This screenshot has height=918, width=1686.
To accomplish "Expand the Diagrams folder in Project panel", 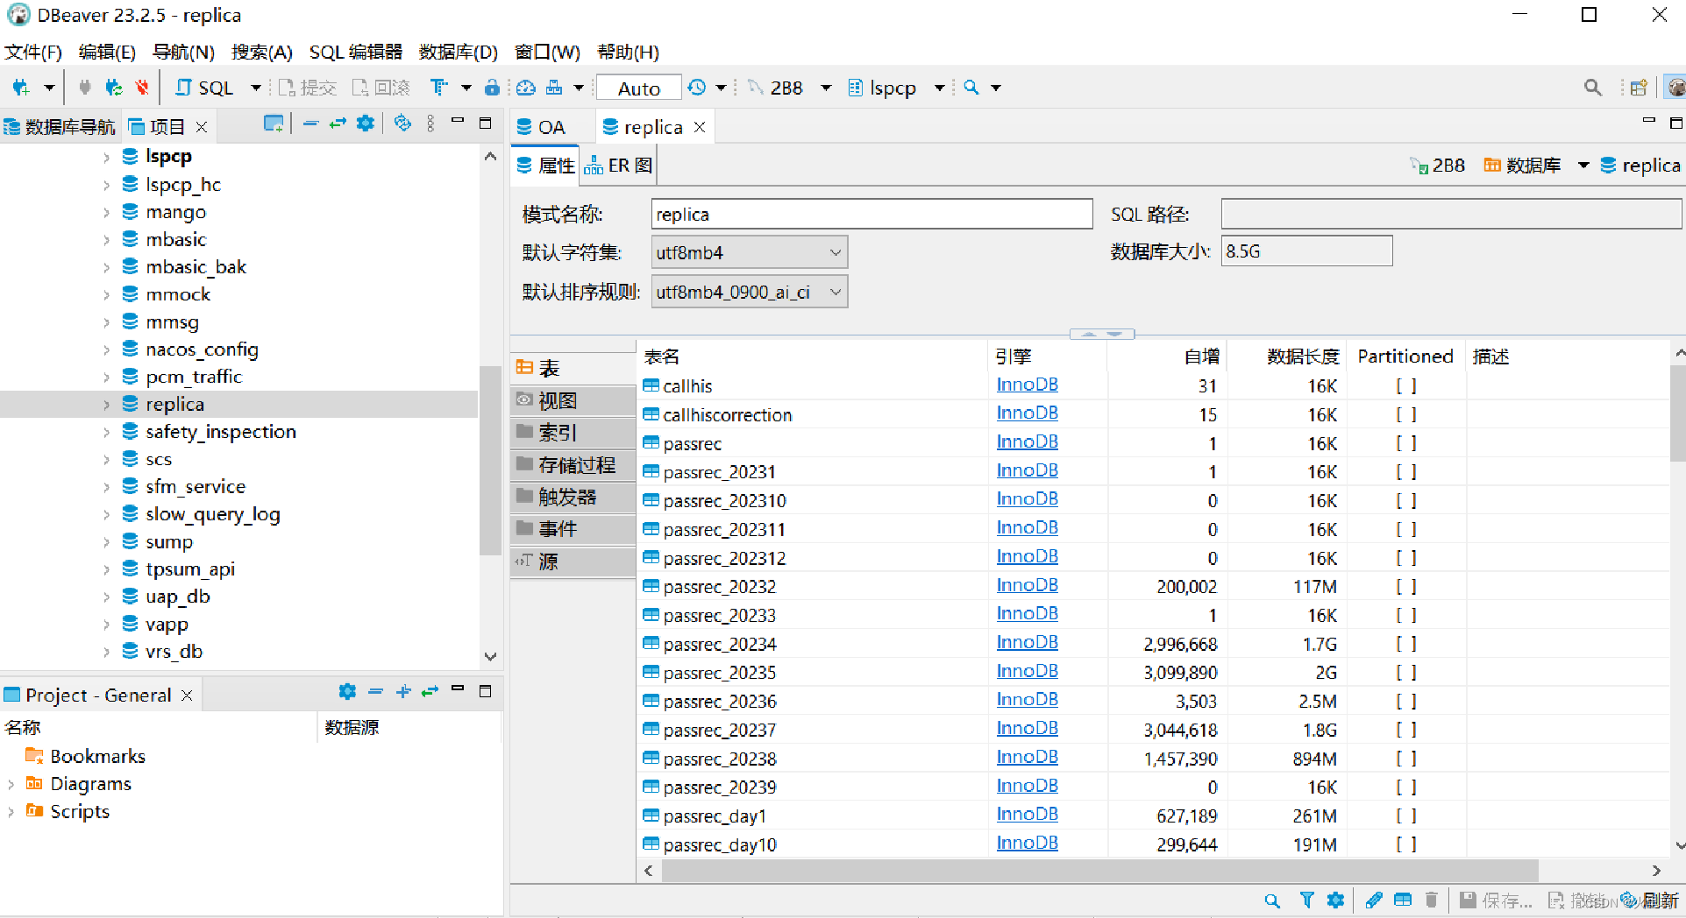I will click(11, 784).
